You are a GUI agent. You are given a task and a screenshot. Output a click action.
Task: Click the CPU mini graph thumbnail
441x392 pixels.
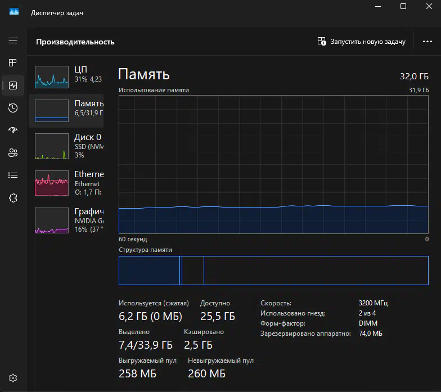[x=52, y=77]
